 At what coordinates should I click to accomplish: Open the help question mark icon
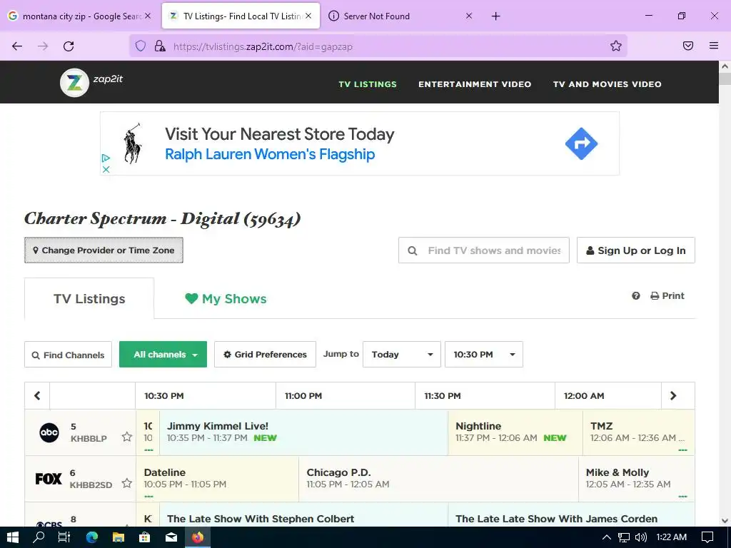pyautogui.click(x=636, y=296)
